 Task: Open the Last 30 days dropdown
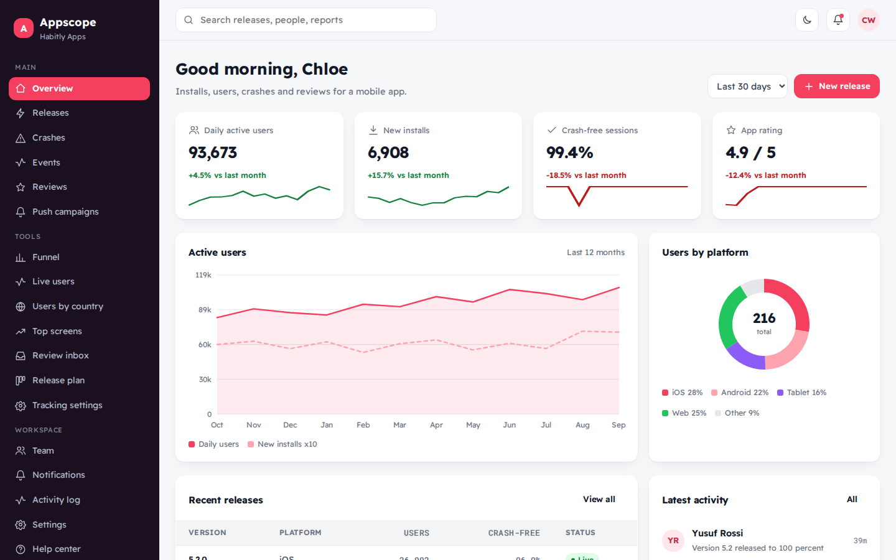(x=747, y=86)
